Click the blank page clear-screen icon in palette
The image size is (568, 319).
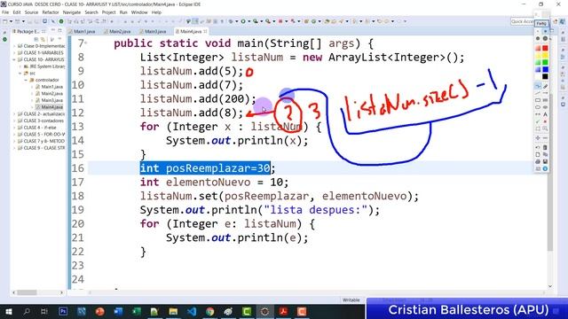(538, 154)
